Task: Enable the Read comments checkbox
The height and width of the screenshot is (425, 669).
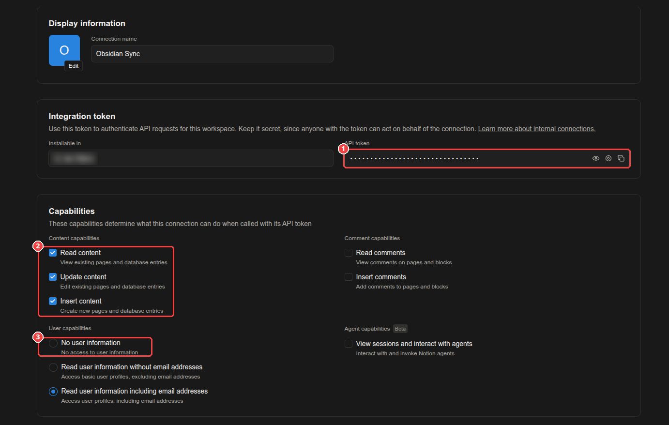Action: tap(349, 253)
